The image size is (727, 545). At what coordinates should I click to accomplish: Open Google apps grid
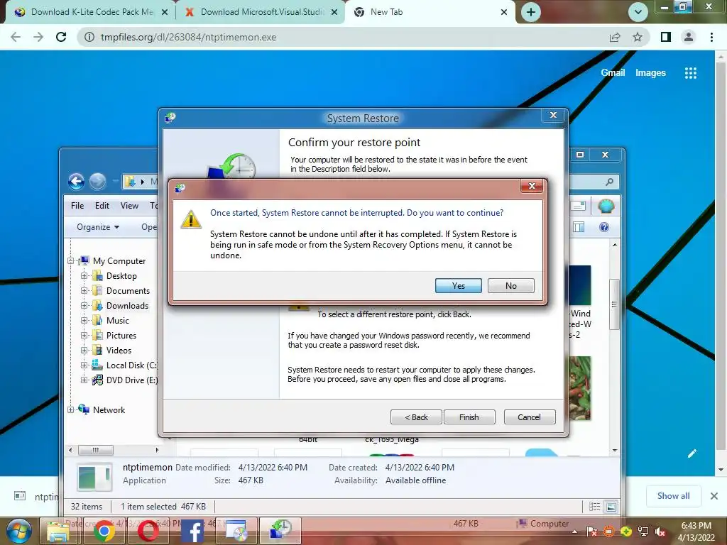click(690, 73)
